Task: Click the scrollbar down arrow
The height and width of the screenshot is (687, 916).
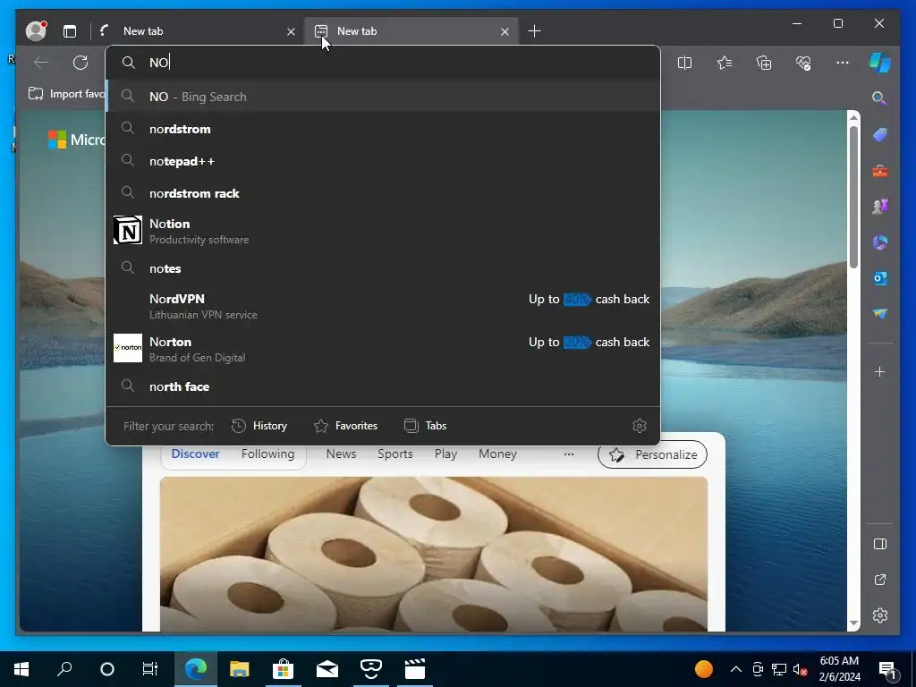Action: point(853,623)
